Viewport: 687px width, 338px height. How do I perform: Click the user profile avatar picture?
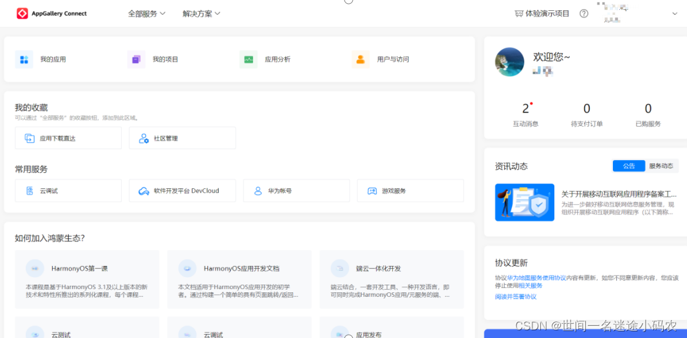pyautogui.click(x=509, y=62)
